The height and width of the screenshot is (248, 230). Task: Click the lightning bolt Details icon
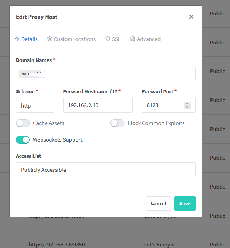click(x=17, y=39)
